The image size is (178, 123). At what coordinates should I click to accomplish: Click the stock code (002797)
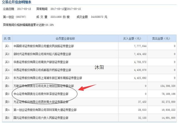click(21, 17)
